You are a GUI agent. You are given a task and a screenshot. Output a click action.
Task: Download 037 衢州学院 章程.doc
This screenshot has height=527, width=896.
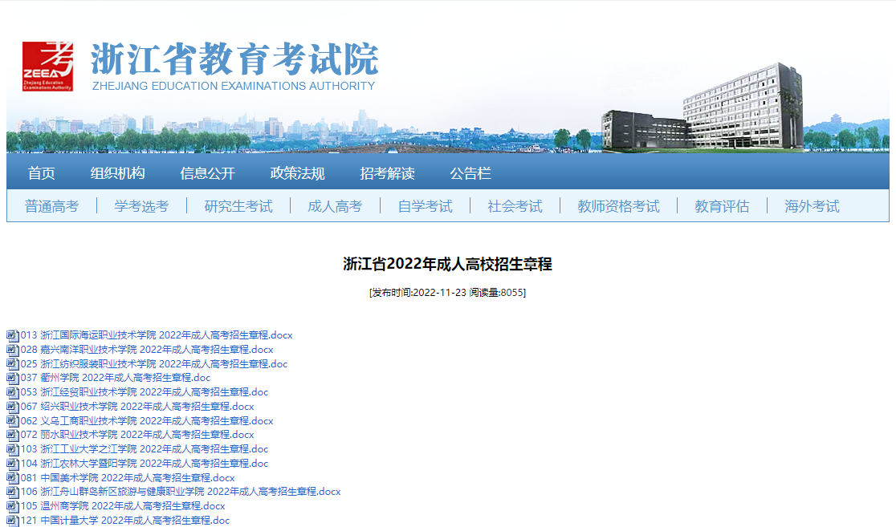coord(116,378)
